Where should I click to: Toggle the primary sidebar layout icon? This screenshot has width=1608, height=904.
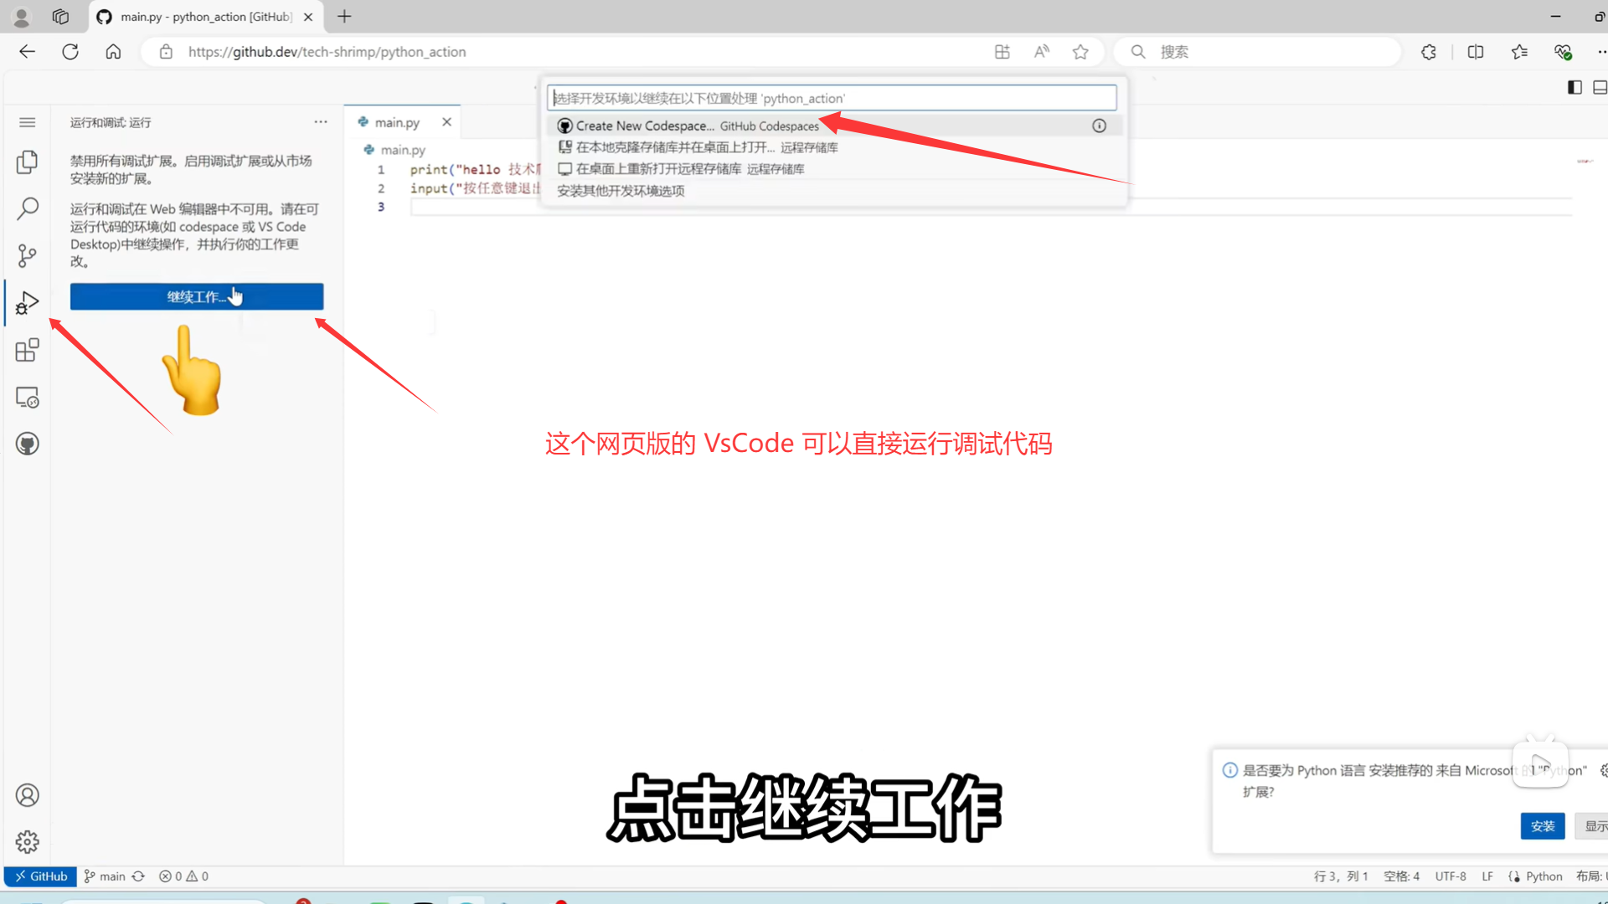(x=1574, y=87)
